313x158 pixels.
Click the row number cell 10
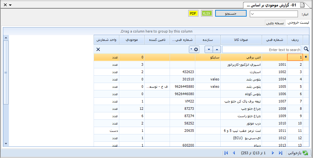(x=295, y=124)
